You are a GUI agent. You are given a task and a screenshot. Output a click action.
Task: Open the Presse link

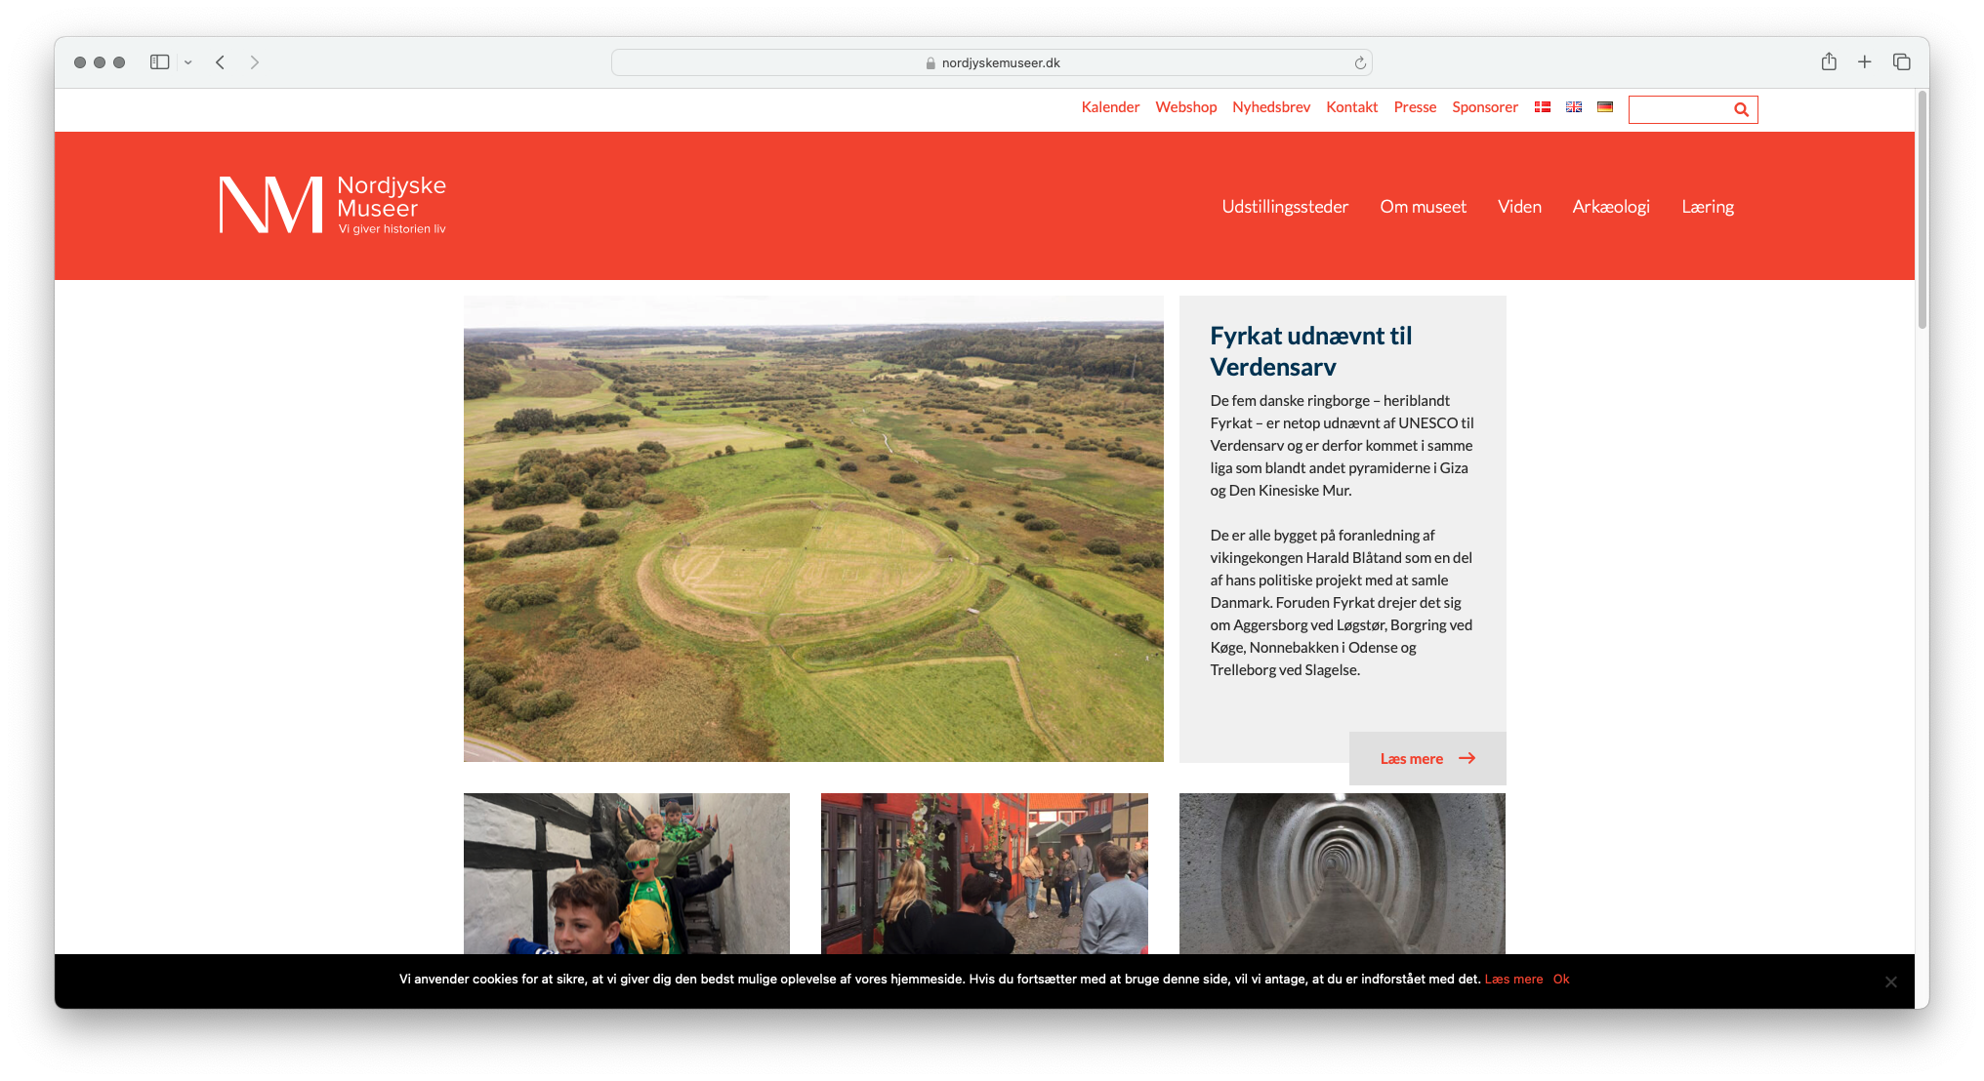tap(1415, 107)
